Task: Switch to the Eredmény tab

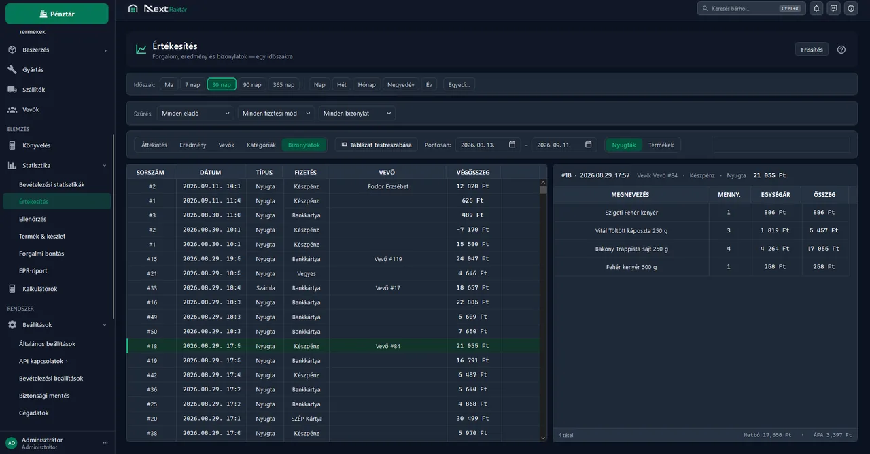Action: (193, 145)
